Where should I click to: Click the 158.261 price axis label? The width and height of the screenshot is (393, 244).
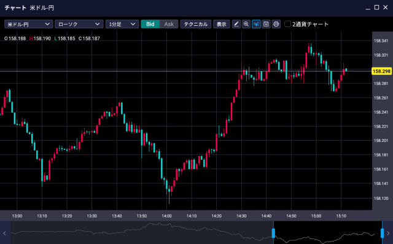pos(381,98)
